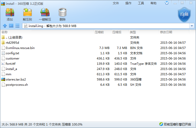Image resolution: width=196 pixels, height=128 pixels.
Task: Click the 添加 (Add) toolbar icon
Action: [10, 12]
